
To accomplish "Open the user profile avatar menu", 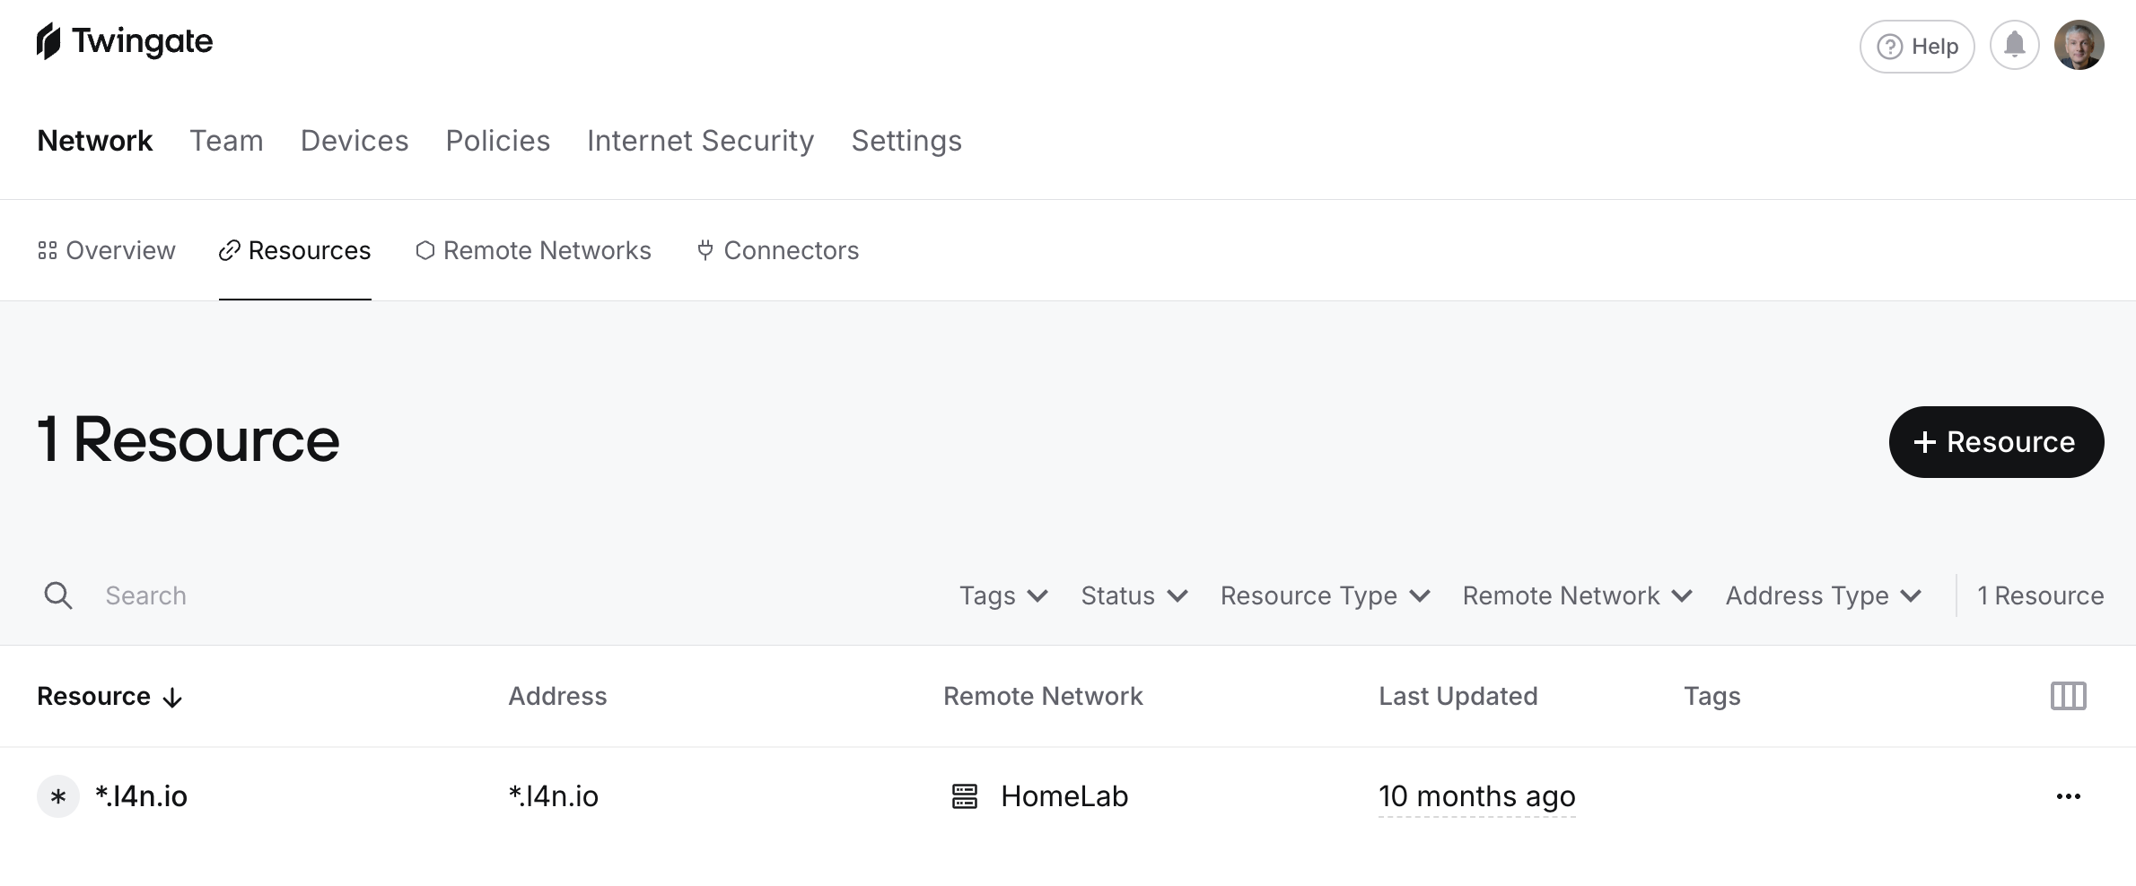I will [2079, 46].
